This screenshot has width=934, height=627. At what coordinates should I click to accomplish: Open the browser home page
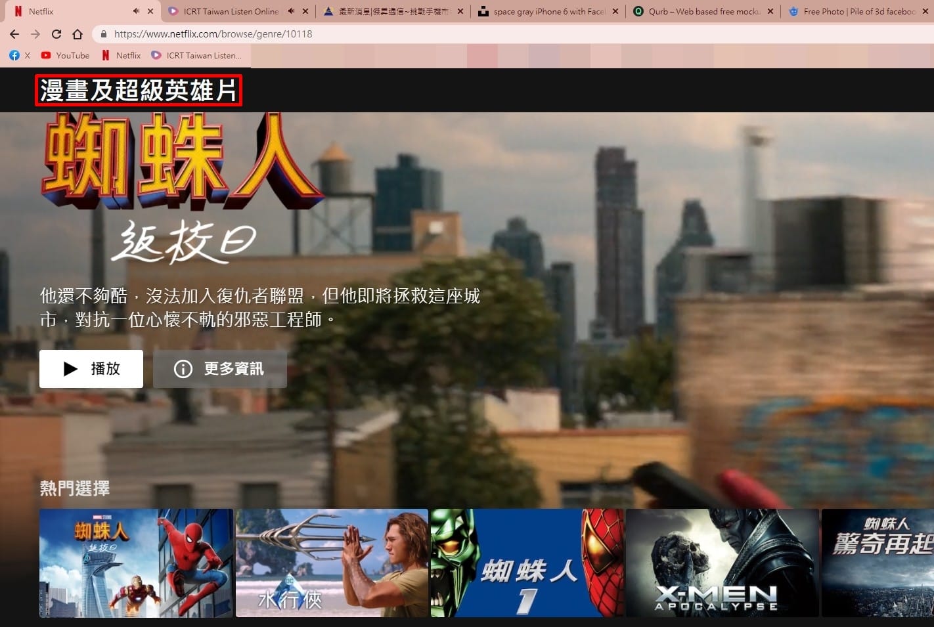pyautogui.click(x=78, y=34)
